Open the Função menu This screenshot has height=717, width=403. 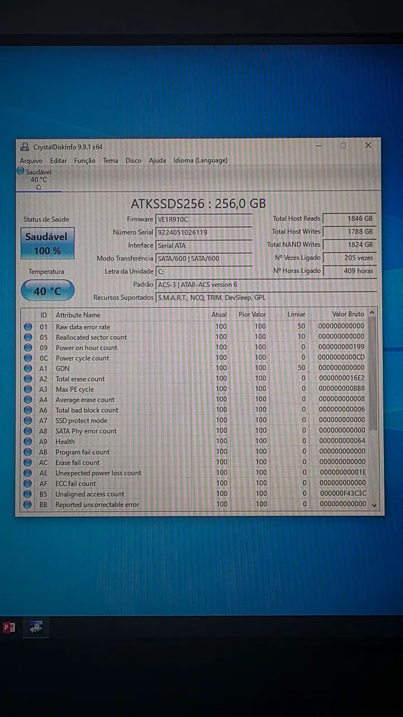tap(84, 161)
